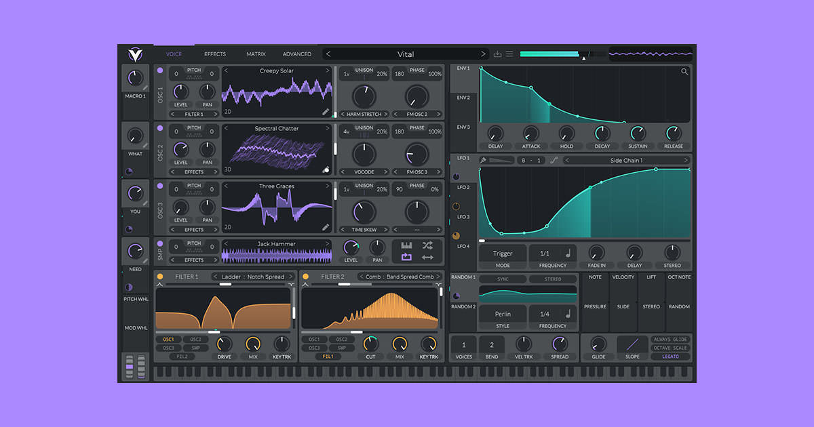
Task: Toggle OSC 2 power button
Action: click(x=160, y=128)
